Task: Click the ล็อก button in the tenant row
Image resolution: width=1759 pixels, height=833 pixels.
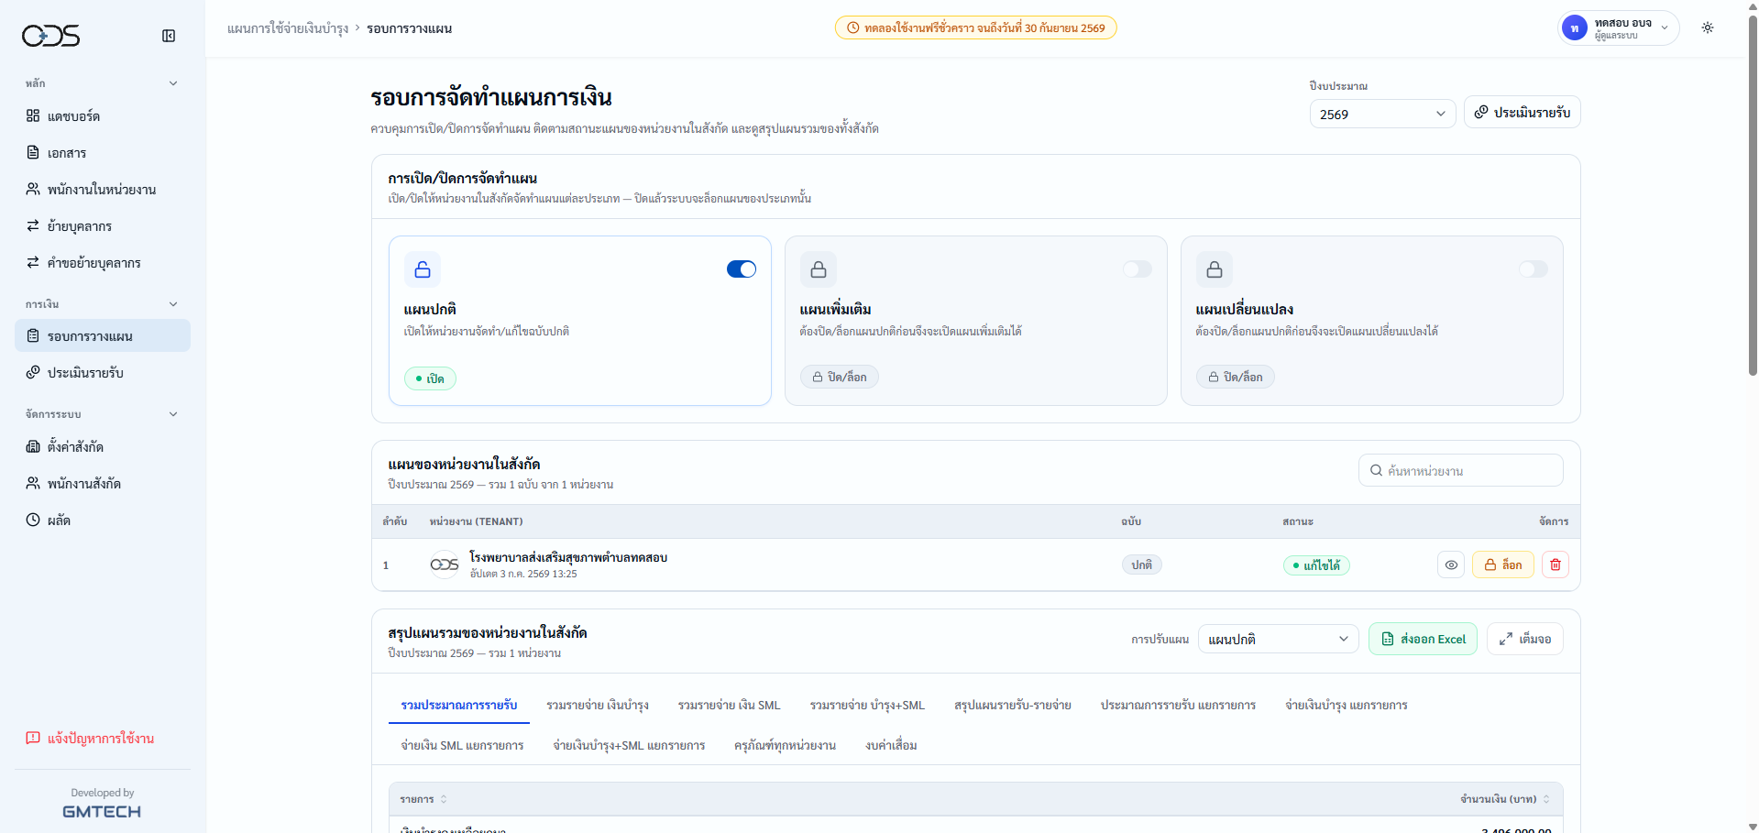Action: coord(1503,564)
